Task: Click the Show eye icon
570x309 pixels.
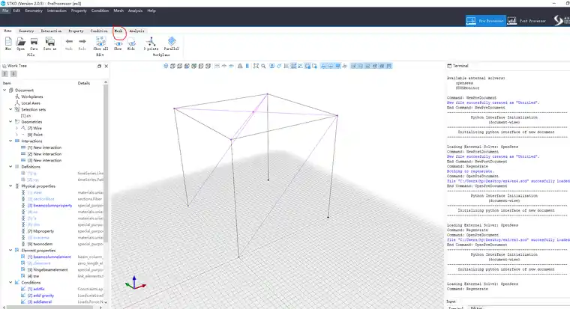Action: 118,43
